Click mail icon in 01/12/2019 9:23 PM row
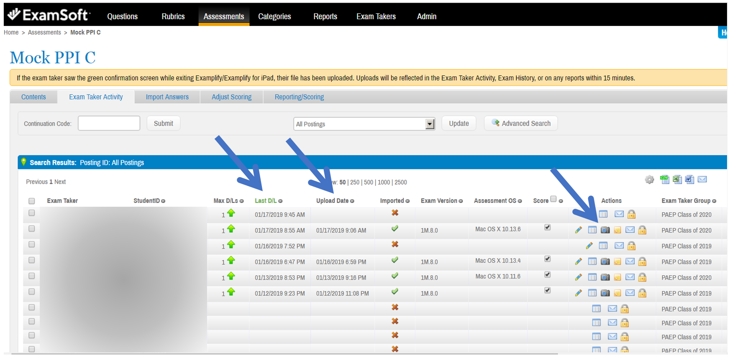 point(630,293)
